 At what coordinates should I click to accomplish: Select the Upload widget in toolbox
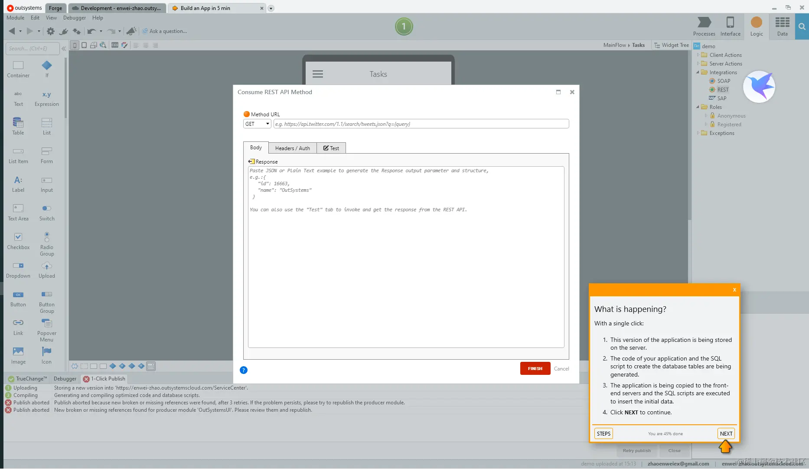(x=47, y=270)
